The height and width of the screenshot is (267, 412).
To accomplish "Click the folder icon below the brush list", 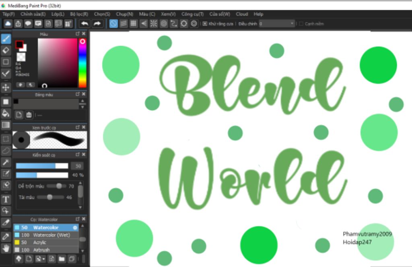I will [x=62, y=259].
